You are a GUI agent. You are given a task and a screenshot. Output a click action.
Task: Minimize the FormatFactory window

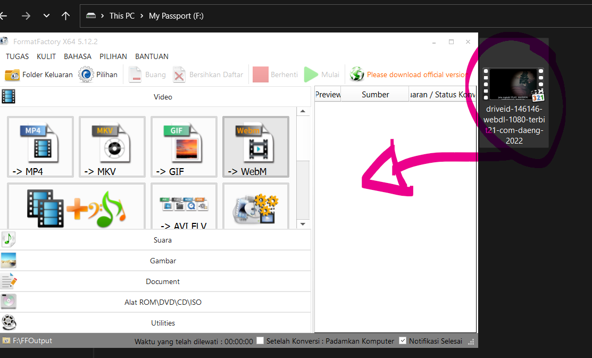[x=434, y=42]
